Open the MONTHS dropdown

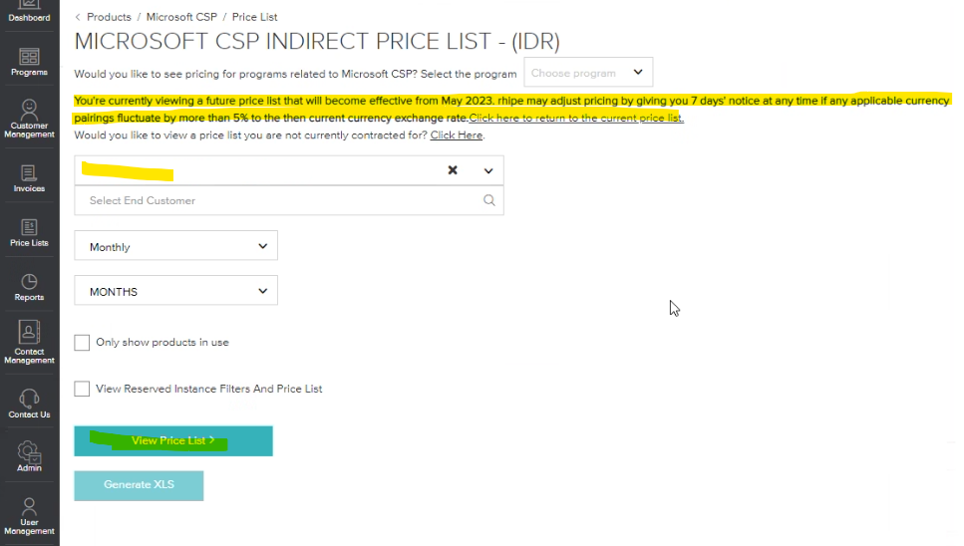tap(175, 291)
